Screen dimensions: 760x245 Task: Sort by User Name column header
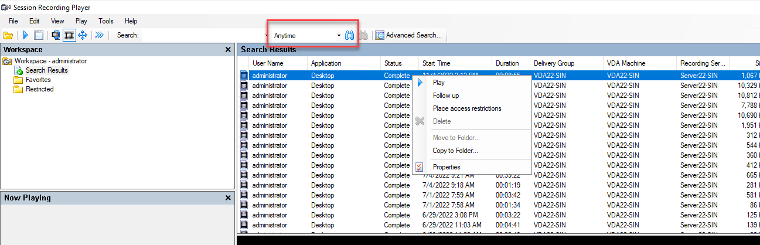278,63
